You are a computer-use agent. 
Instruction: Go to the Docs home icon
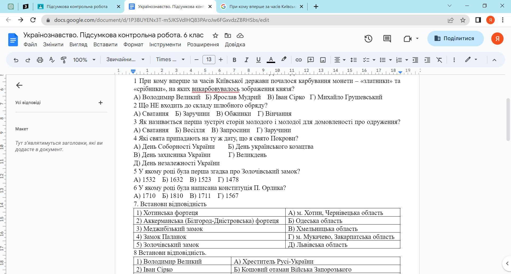[13, 40]
